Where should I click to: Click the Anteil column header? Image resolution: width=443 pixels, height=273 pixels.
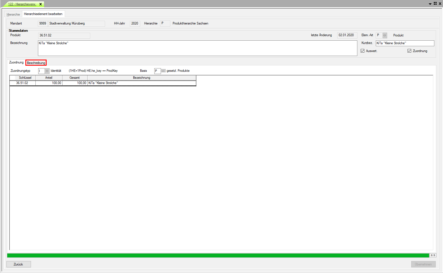coord(49,78)
